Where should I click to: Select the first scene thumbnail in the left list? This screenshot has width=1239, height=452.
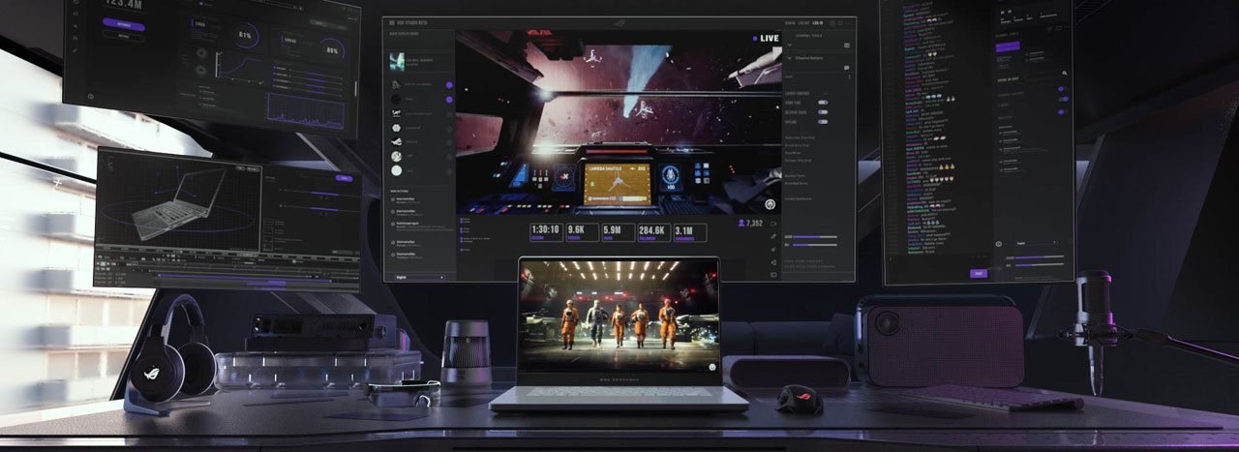(397, 60)
